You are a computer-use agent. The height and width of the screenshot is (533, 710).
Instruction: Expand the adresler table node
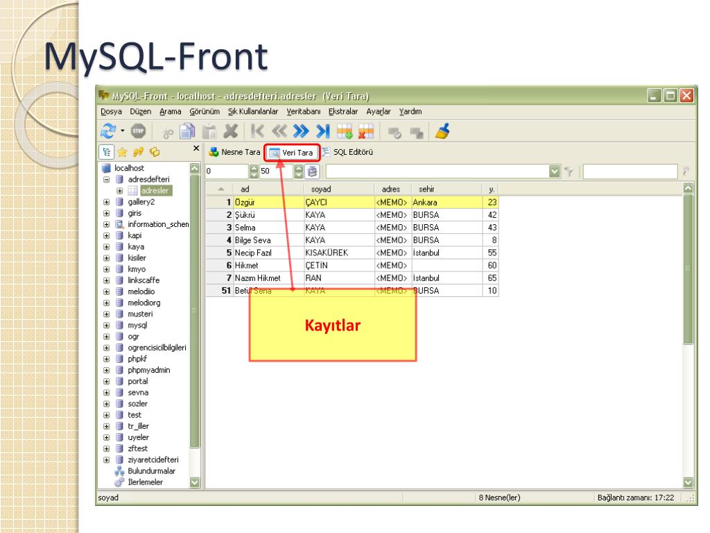[x=119, y=191]
